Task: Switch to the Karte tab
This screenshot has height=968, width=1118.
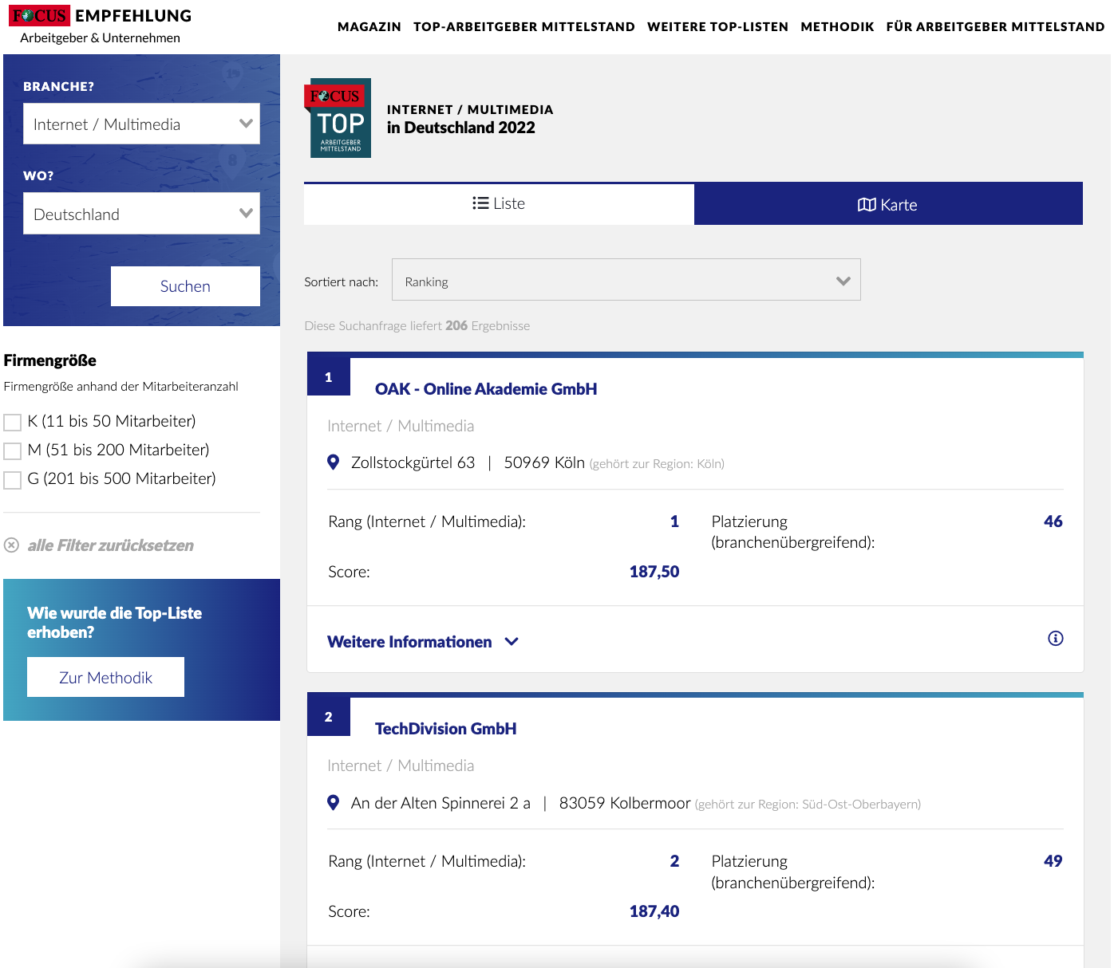Action: (x=888, y=204)
